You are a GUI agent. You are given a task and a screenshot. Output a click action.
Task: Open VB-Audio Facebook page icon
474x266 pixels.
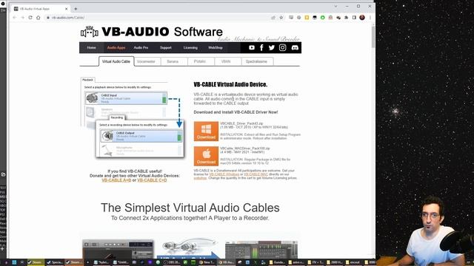coord(261,47)
